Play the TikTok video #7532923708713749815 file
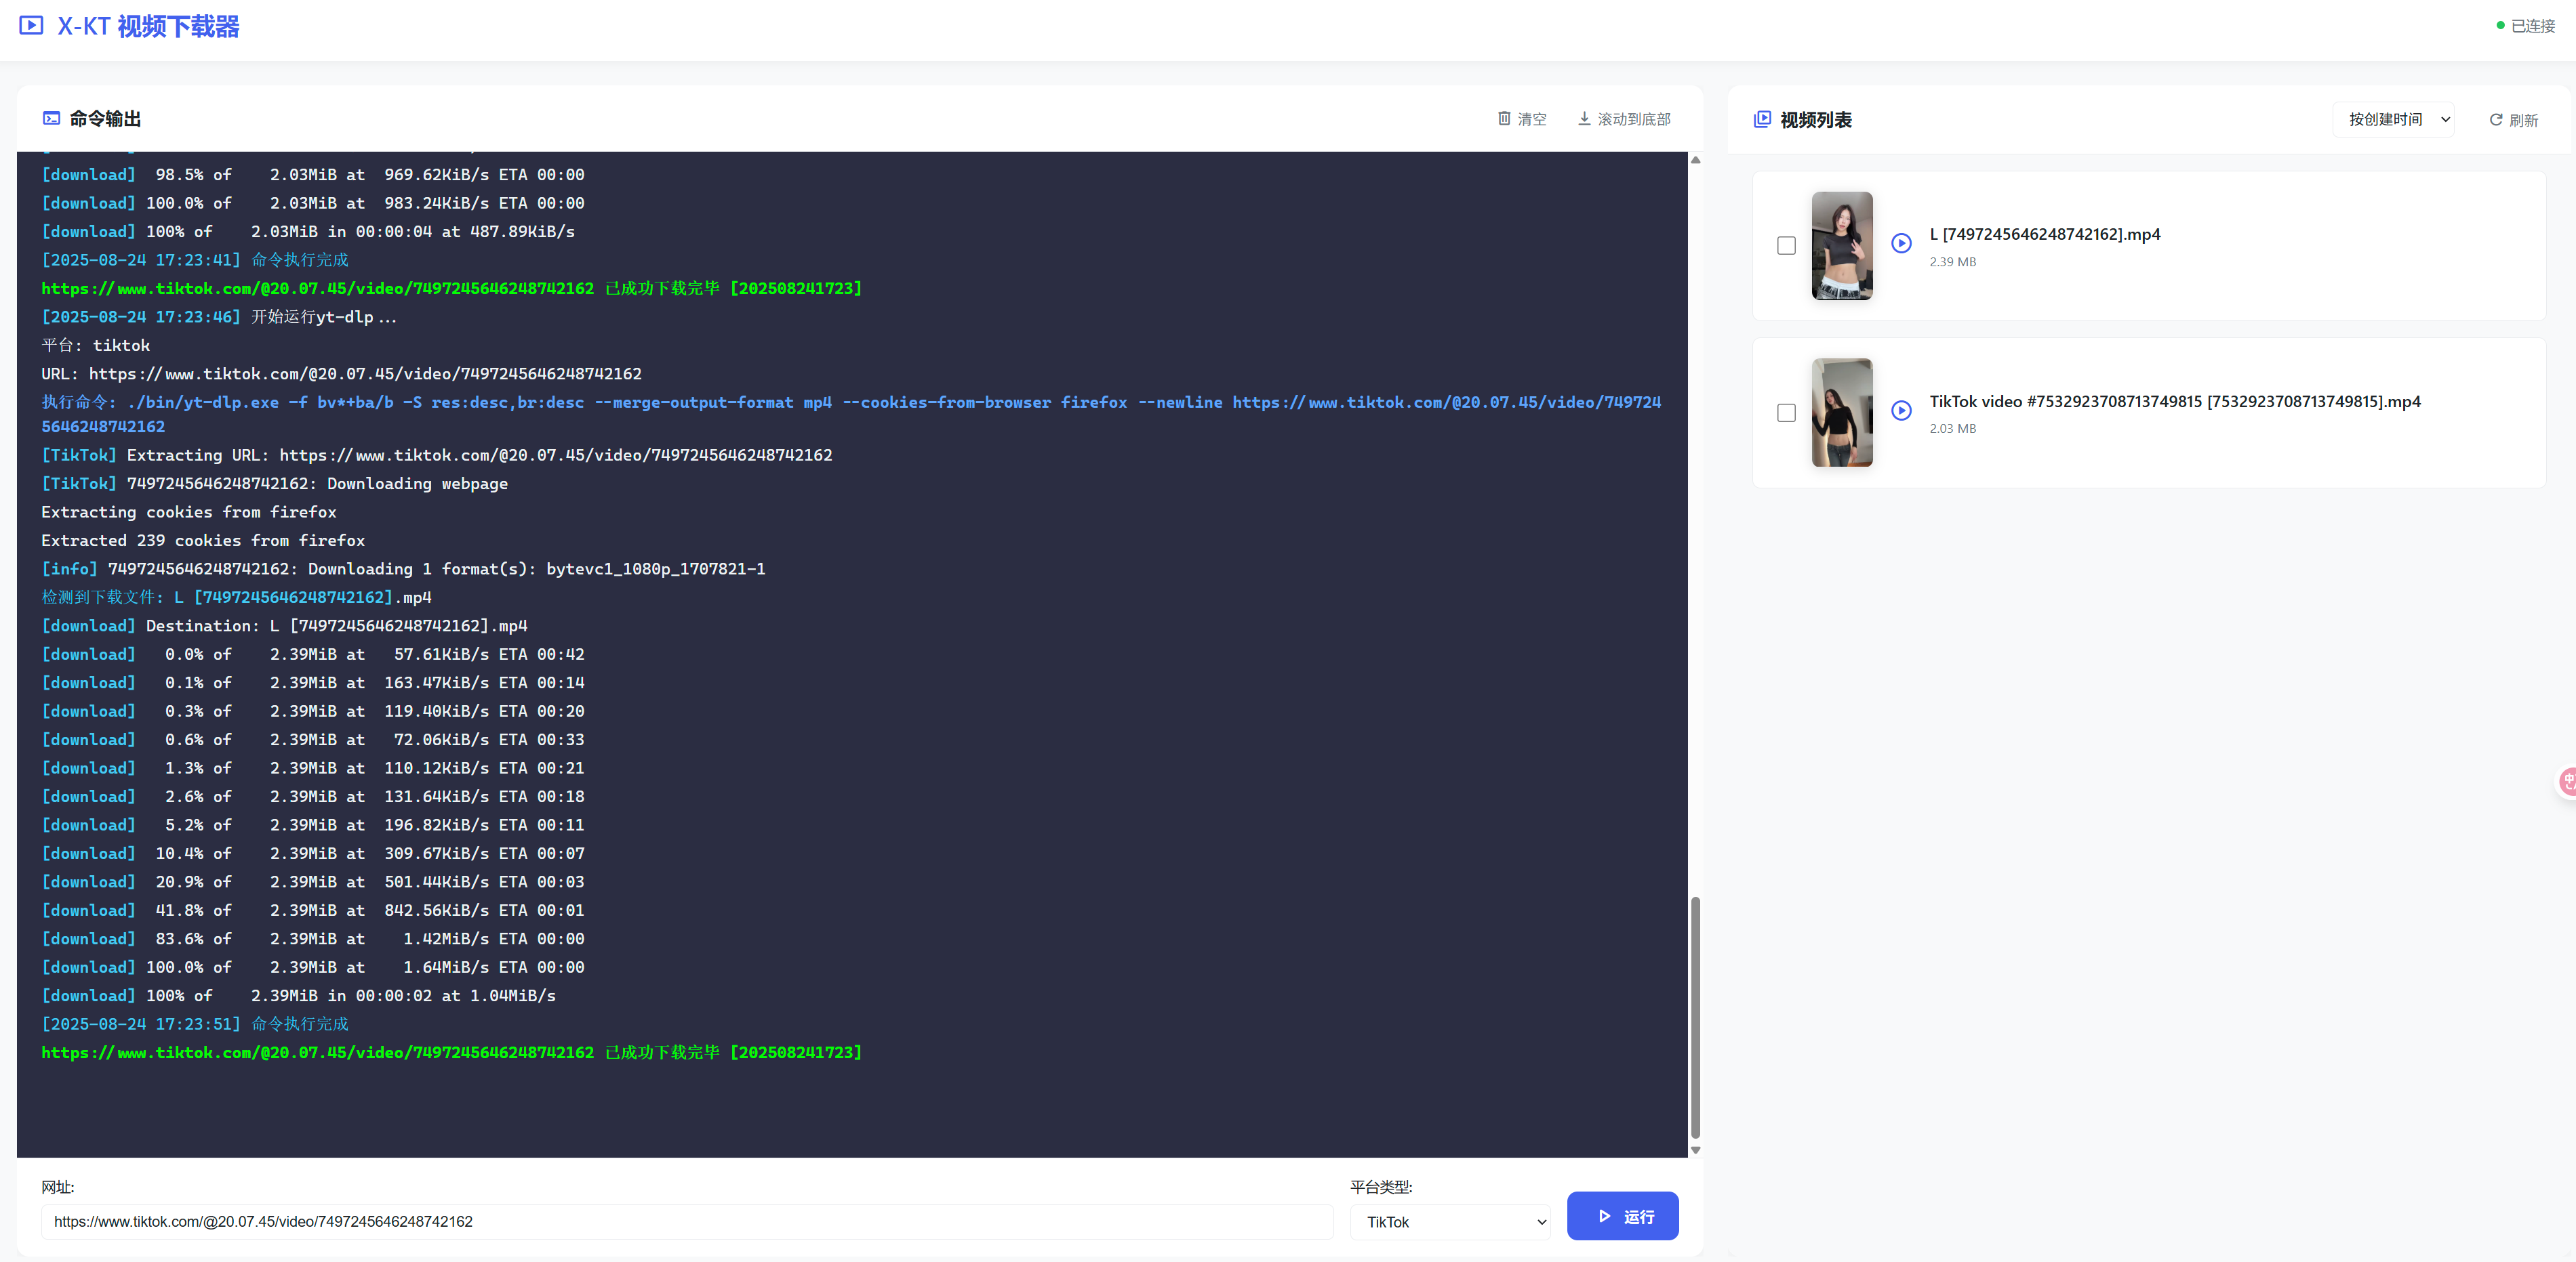 1901,411
